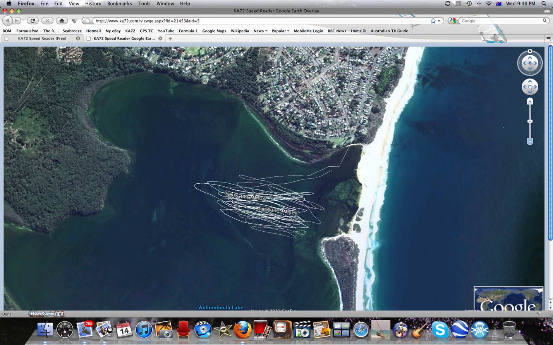The height and width of the screenshot is (345, 553).
Task: Reset the Google Earth compass to north
Action: [530, 51]
